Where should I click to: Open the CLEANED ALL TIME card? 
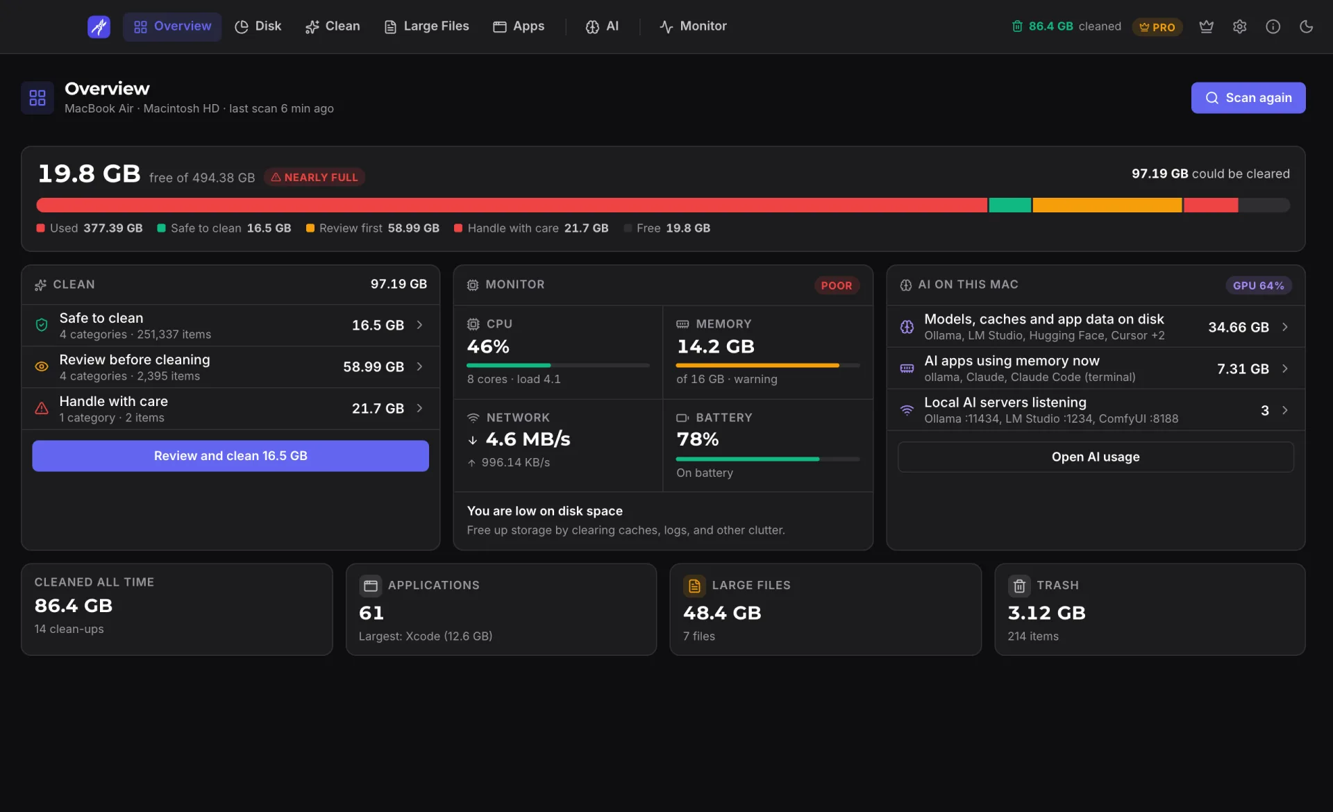coord(177,609)
